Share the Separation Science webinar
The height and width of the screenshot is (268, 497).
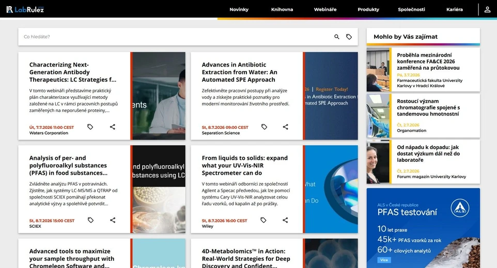tap(286, 127)
